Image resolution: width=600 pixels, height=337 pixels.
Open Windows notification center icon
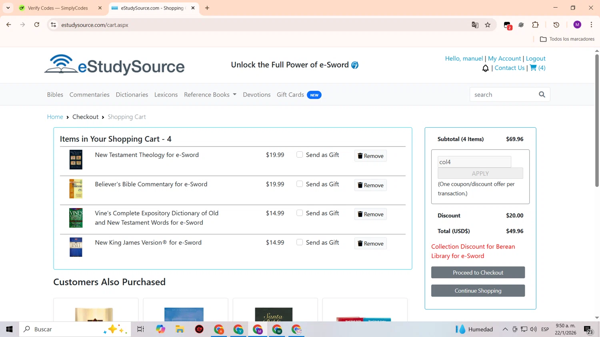click(588, 330)
